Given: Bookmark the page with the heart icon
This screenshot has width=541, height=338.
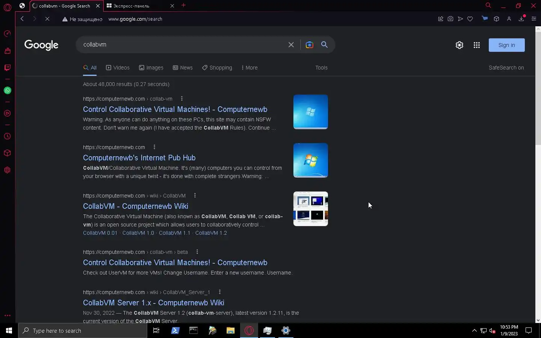Looking at the screenshot, I should tap(470, 19).
